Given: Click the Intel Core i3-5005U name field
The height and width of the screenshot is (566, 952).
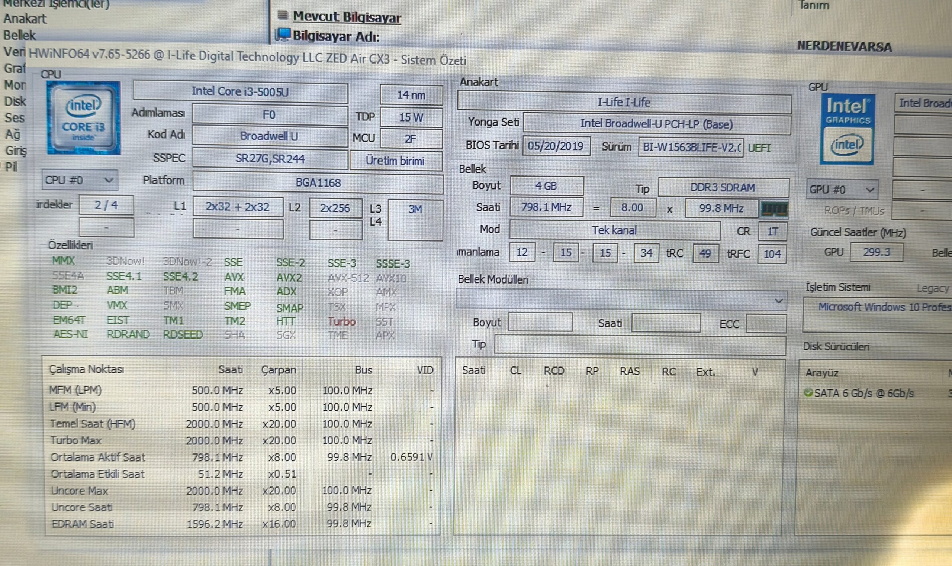Looking at the screenshot, I should click(240, 92).
